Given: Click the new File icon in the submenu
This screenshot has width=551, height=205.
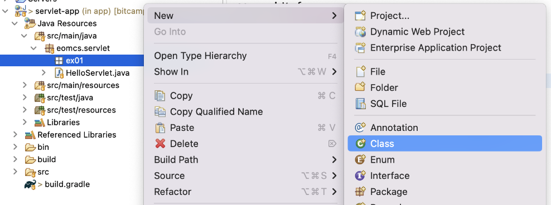Looking at the screenshot, I should 360,72.
